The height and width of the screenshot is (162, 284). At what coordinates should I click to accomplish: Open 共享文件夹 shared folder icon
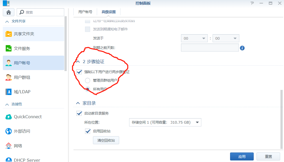pos(9,34)
